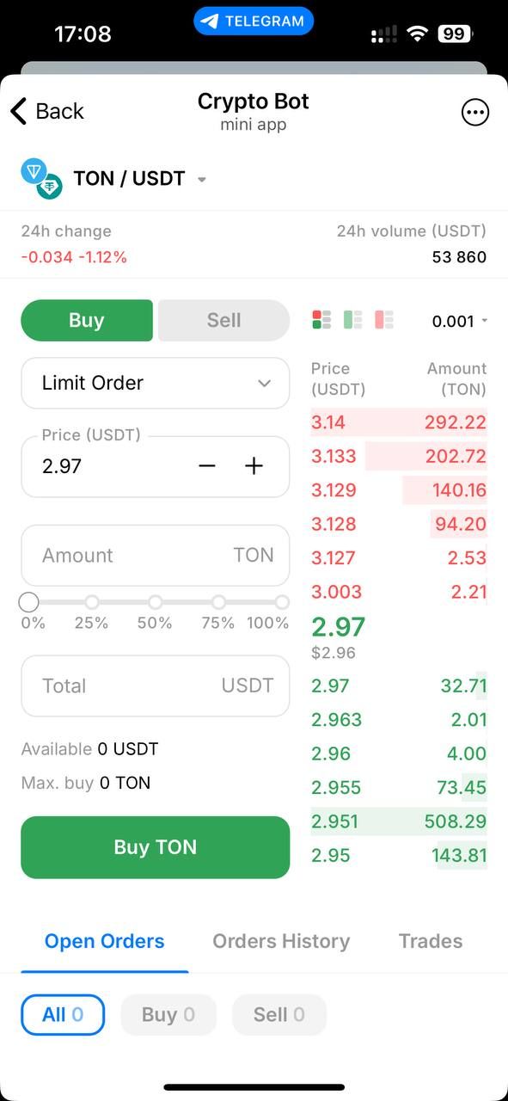Switch to the Orders History tab
The image size is (508, 1101).
pyautogui.click(x=281, y=941)
